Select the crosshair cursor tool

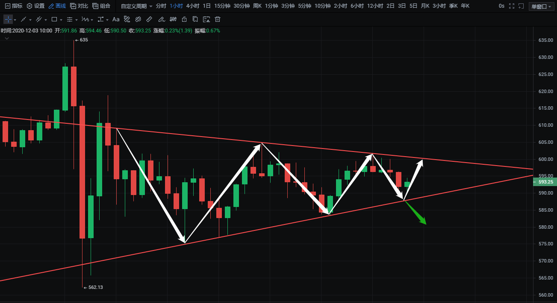[x=8, y=20]
